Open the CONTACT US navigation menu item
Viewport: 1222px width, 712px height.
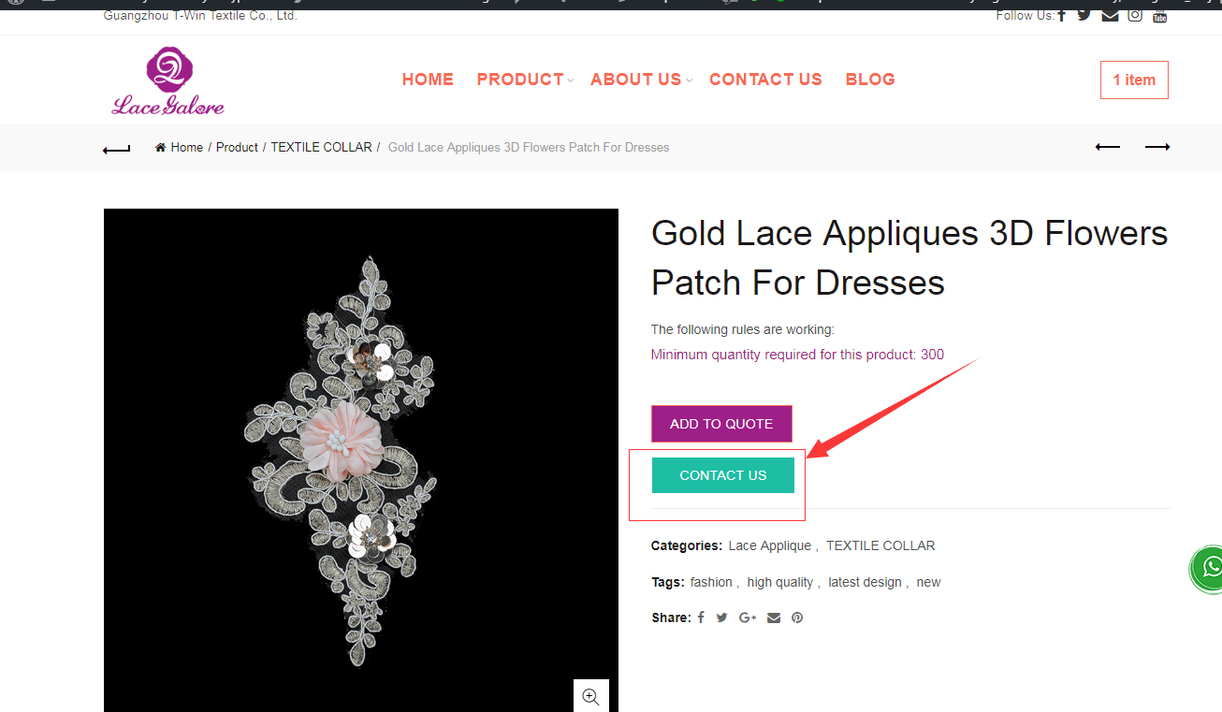pyautogui.click(x=765, y=80)
